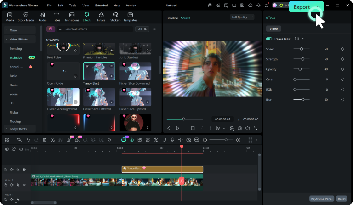
Task: Expand preview to fullscreen
Action: pos(255,128)
